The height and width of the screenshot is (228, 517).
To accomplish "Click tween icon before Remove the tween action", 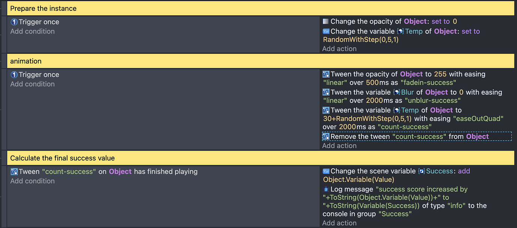I will (326, 136).
